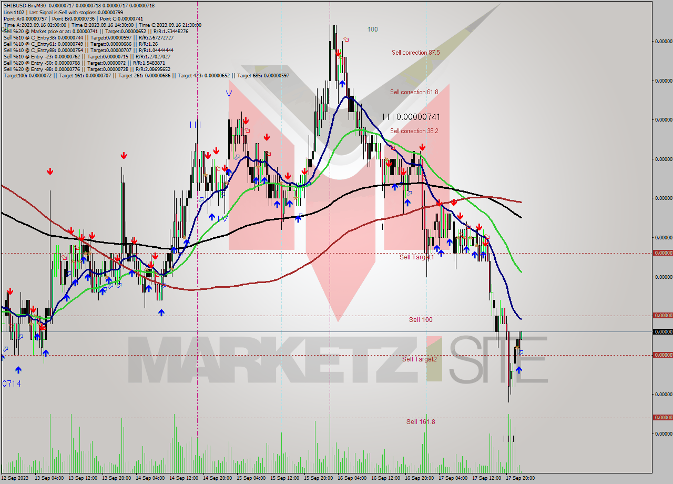Image resolution: width=673 pixels, height=484 pixels.
Task: Click '13 Sep 12:00' on the time axis
Action: tap(84, 478)
